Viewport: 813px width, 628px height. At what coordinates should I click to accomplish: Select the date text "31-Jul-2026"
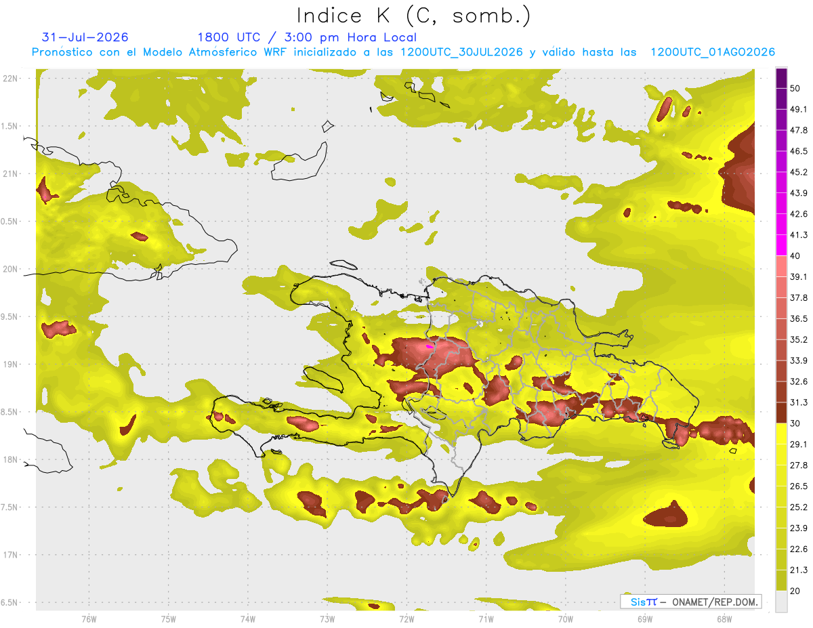pos(85,37)
